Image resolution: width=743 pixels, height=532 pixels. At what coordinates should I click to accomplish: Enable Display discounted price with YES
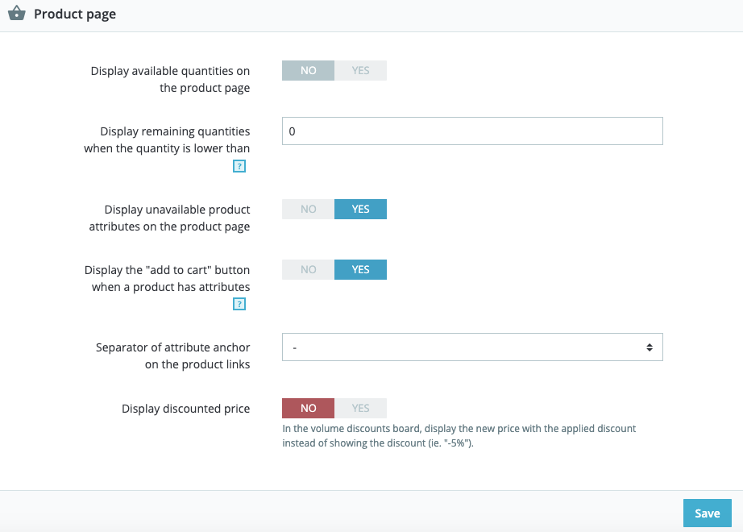point(360,408)
